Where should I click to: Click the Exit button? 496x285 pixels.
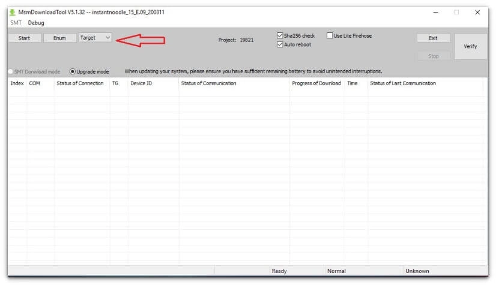[433, 38]
